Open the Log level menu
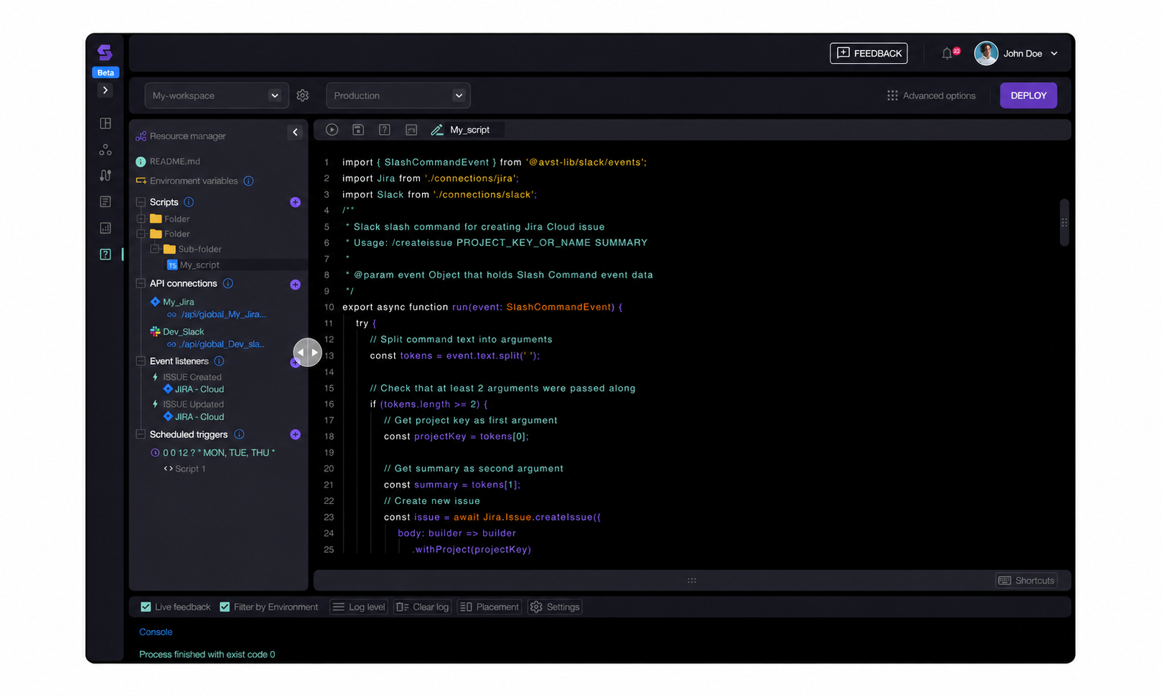The width and height of the screenshot is (1162, 696). coord(359,607)
